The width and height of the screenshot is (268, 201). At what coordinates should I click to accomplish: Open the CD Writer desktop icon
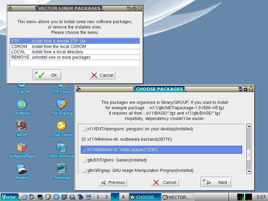[22, 105]
